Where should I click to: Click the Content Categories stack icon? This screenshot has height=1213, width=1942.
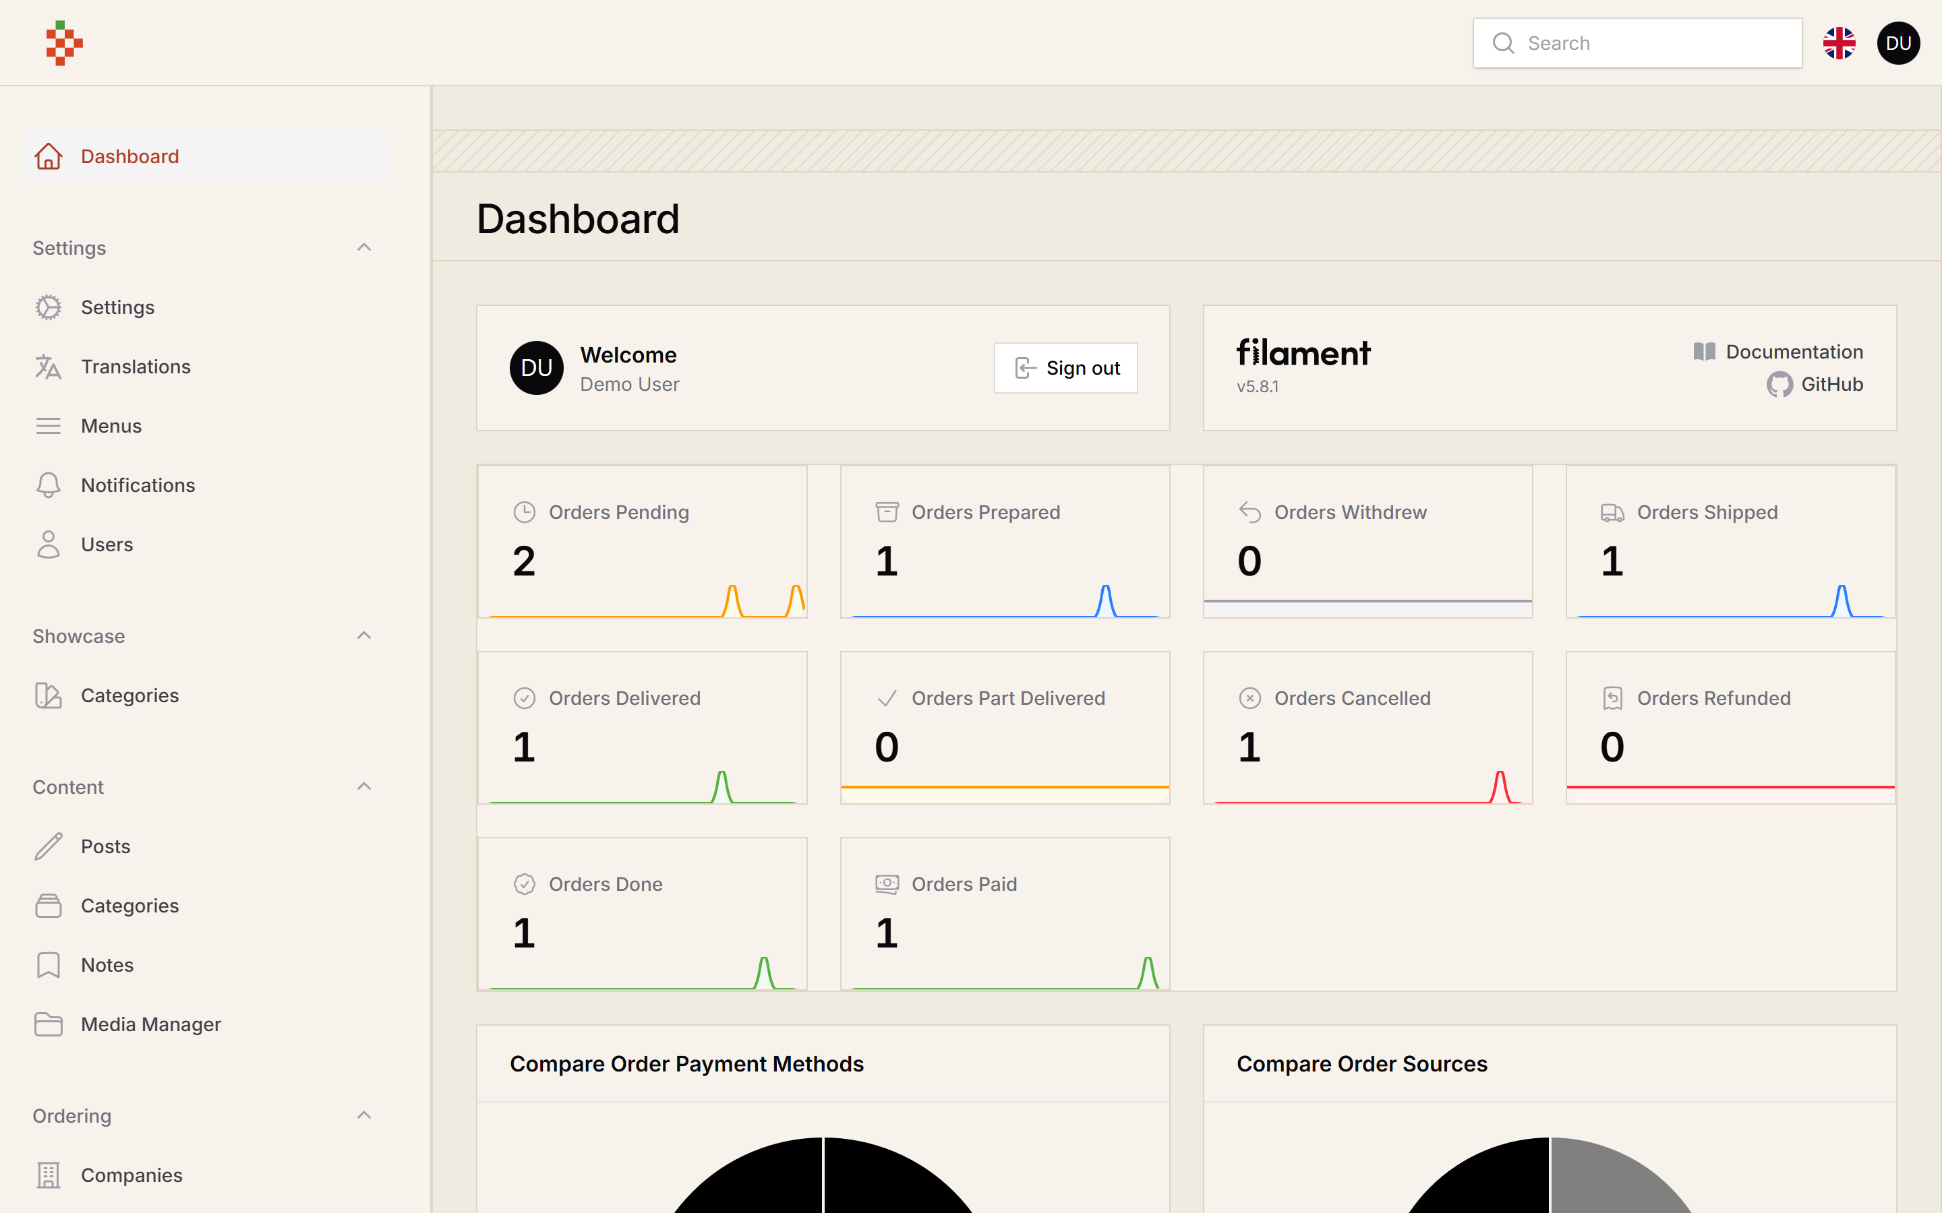pos(48,906)
